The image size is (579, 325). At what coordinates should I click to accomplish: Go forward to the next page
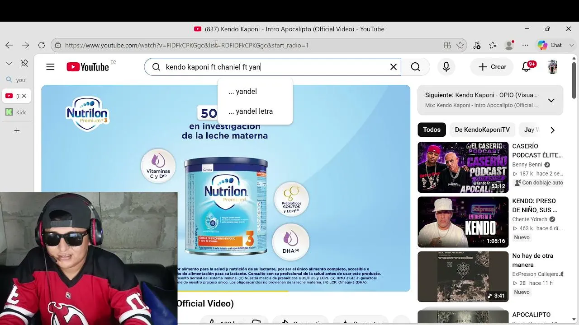pos(25,45)
